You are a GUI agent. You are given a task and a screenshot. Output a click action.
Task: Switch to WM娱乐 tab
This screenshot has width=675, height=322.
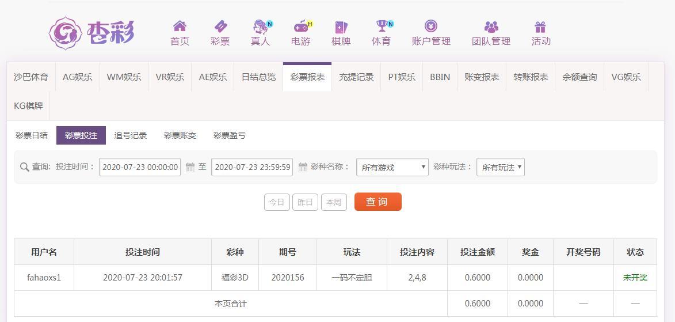124,77
